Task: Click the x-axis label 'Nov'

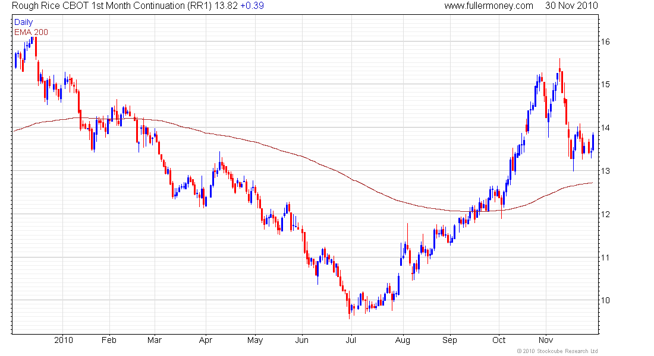Action: (x=546, y=340)
